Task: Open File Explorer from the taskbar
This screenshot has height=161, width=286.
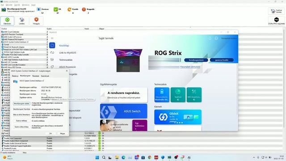Action: tap(117, 157)
